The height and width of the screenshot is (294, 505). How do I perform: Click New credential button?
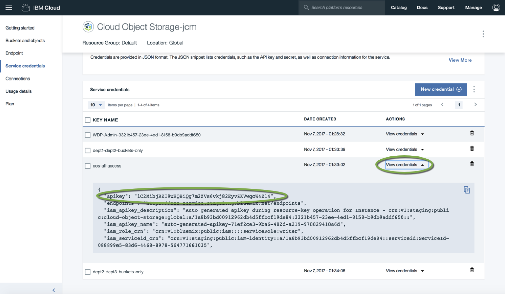coord(441,89)
